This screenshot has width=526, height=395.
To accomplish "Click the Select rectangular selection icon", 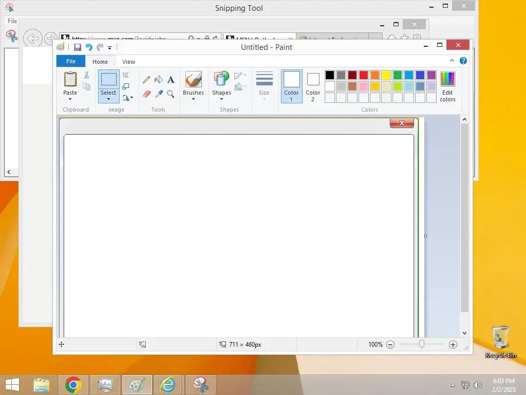I will coord(109,79).
